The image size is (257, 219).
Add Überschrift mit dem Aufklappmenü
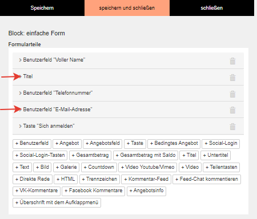(x=57, y=202)
